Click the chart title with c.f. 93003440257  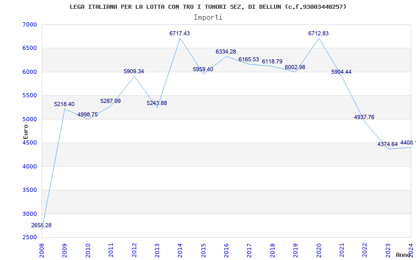click(x=208, y=7)
